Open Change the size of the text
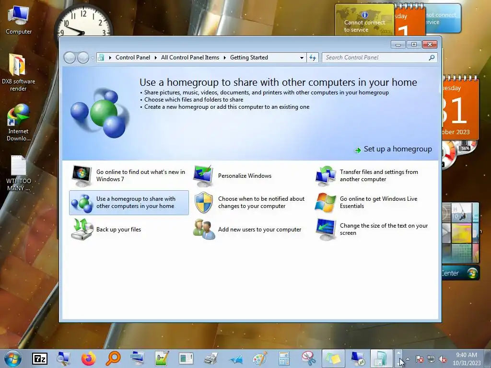Screen dimensions: 491x368 tap(372, 230)
